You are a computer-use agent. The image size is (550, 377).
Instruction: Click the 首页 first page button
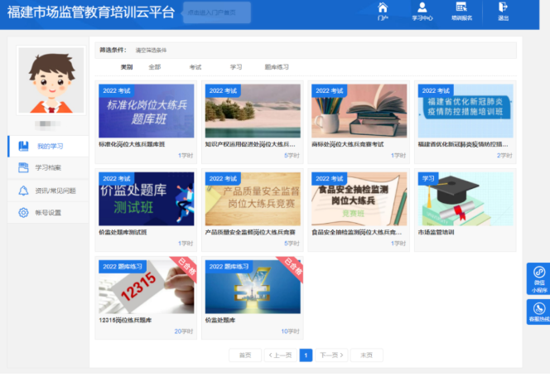pos(244,355)
